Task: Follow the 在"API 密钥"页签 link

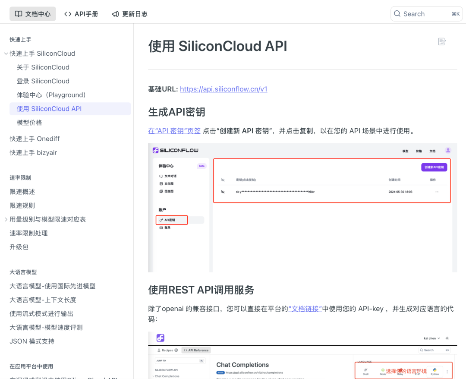Action: 174,131
